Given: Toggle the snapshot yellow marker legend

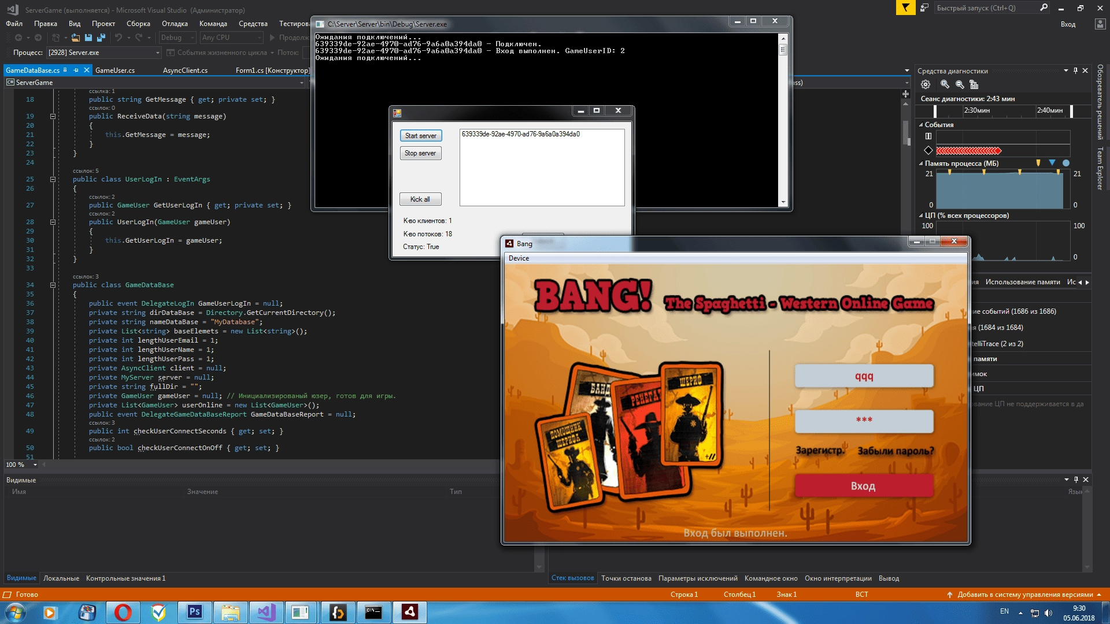Looking at the screenshot, I should point(1038,163).
